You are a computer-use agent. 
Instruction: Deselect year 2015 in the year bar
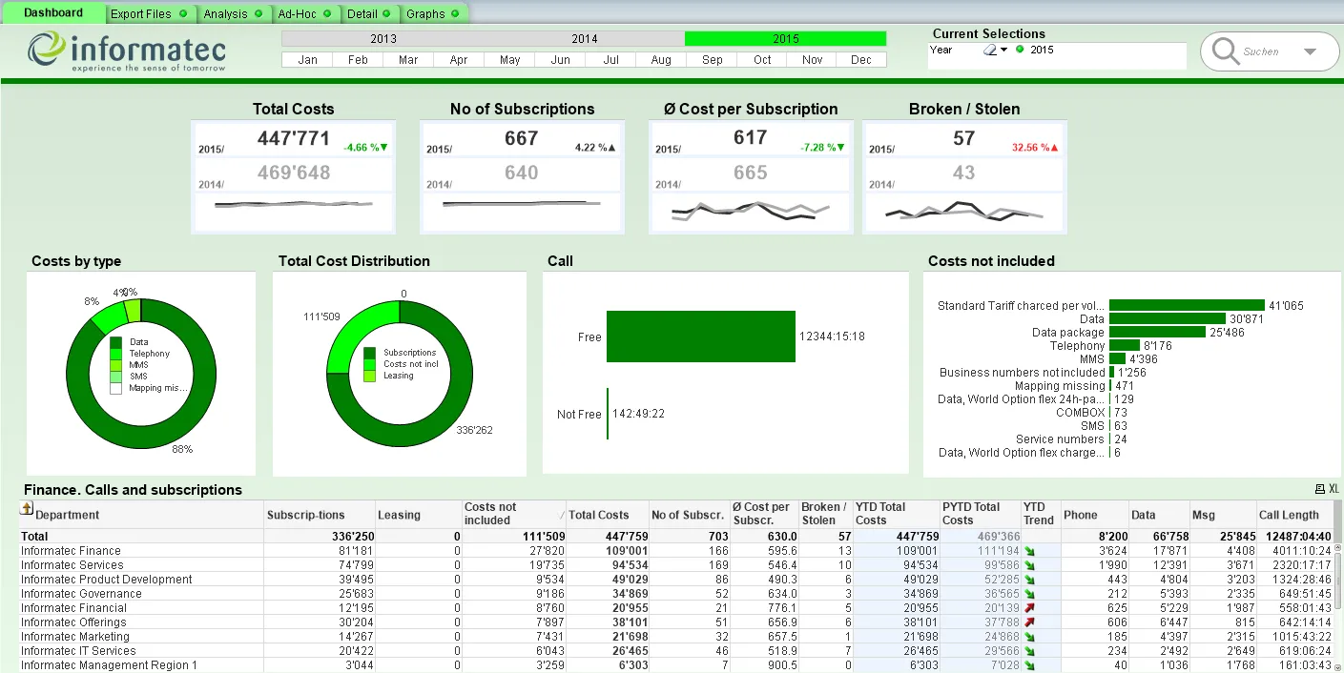(x=786, y=39)
